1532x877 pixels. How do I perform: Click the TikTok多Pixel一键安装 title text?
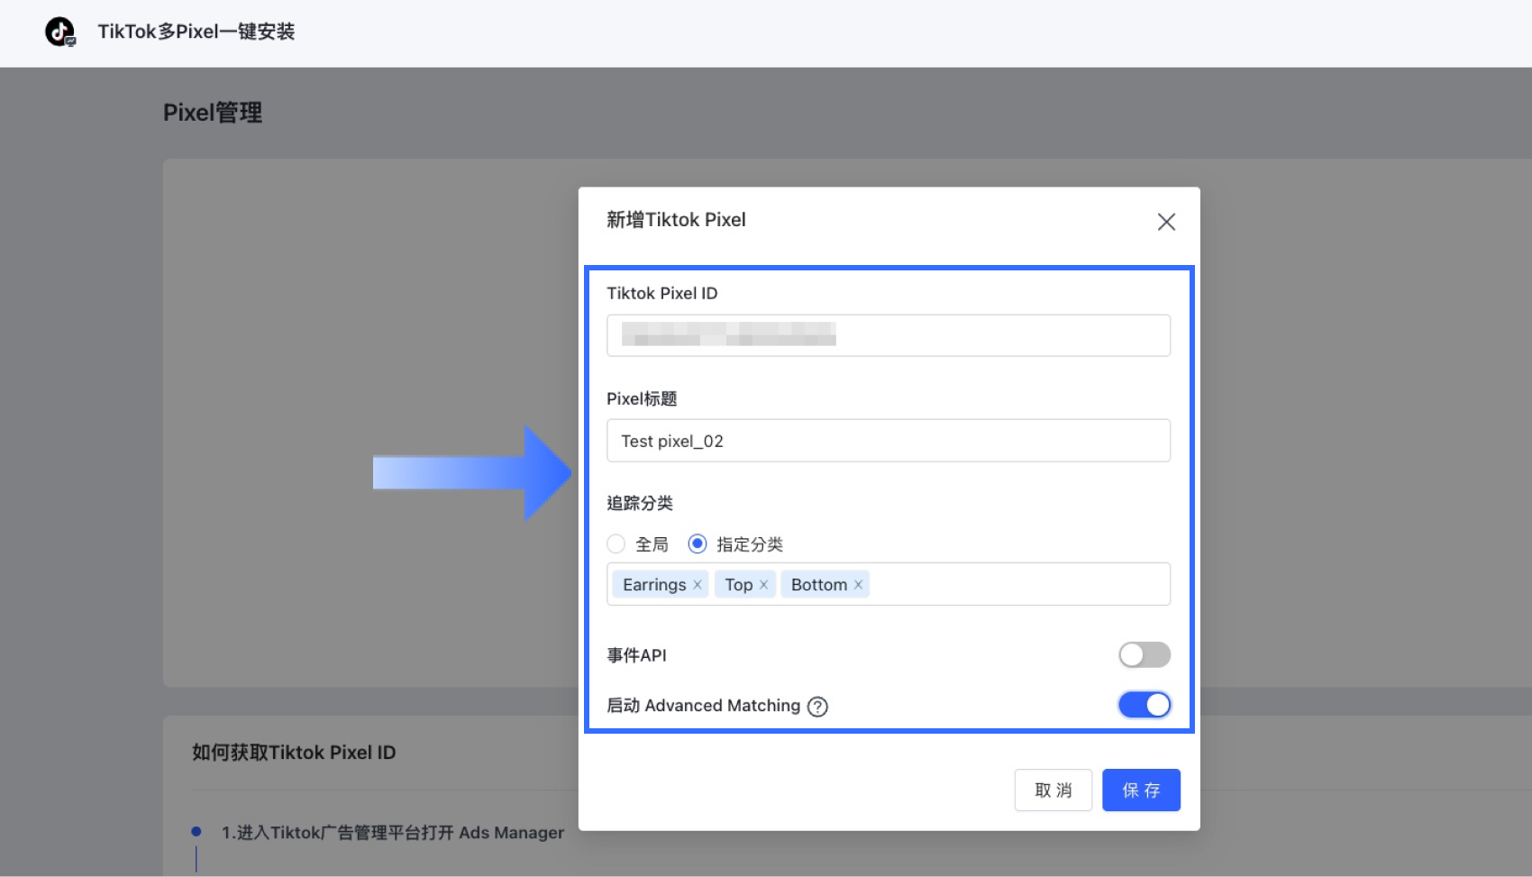click(196, 32)
